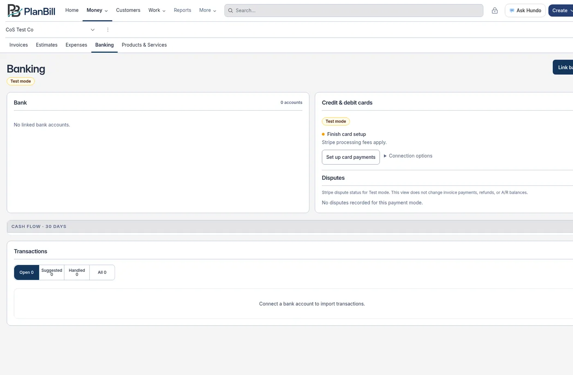The image size is (573, 375).
Task: Click Connect a bank account message
Action: (x=312, y=304)
